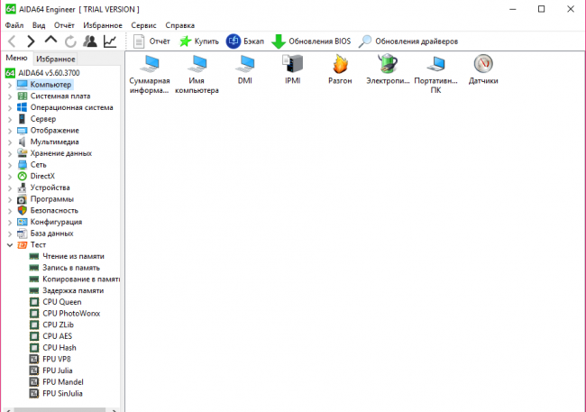
Task: Click the graph chart toolbar icon
Action: (109, 41)
